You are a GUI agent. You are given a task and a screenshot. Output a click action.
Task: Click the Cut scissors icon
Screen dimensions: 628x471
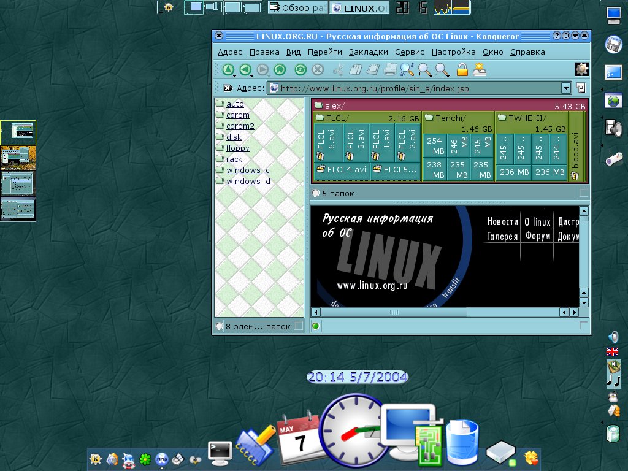click(338, 70)
